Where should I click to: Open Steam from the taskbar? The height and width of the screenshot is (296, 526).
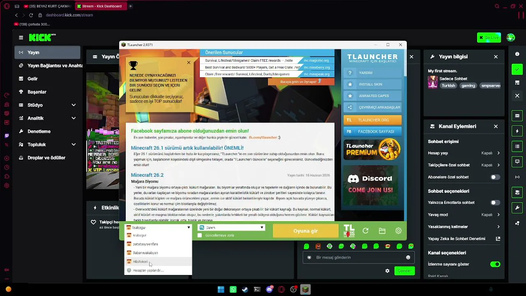click(x=245, y=289)
